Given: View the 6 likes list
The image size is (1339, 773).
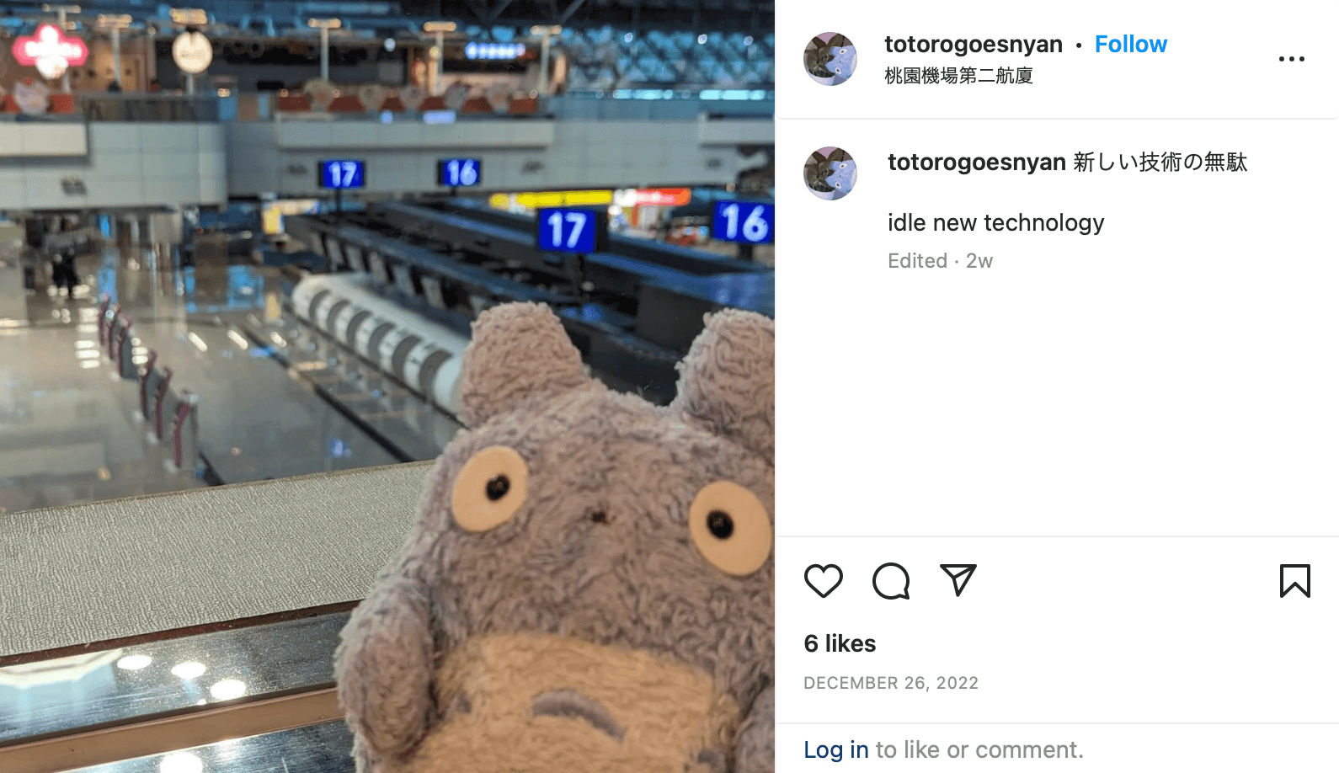Looking at the screenshot, I should tap(840, 643).
